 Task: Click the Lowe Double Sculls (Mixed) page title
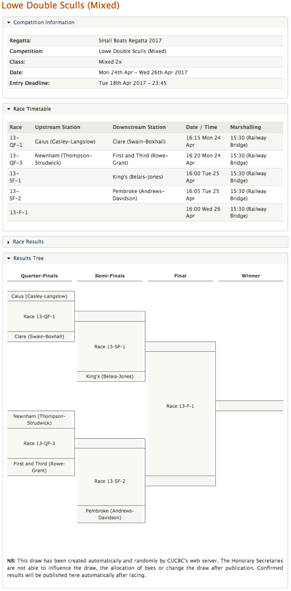click(61, 6)
